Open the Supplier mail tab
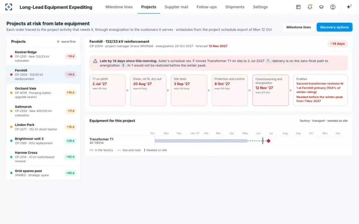 pyautogui.click(x=176, y=7)
